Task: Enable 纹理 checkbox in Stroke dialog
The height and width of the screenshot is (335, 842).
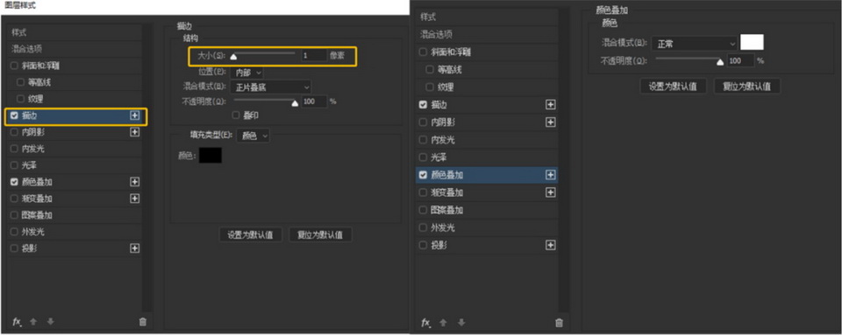Action: (x=20, y=99)
